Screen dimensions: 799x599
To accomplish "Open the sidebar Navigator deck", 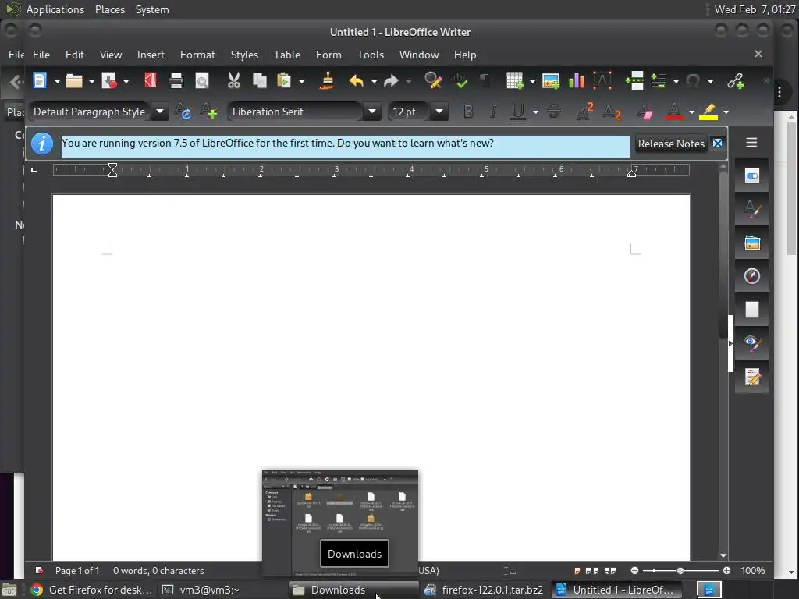I will (751, 276).
